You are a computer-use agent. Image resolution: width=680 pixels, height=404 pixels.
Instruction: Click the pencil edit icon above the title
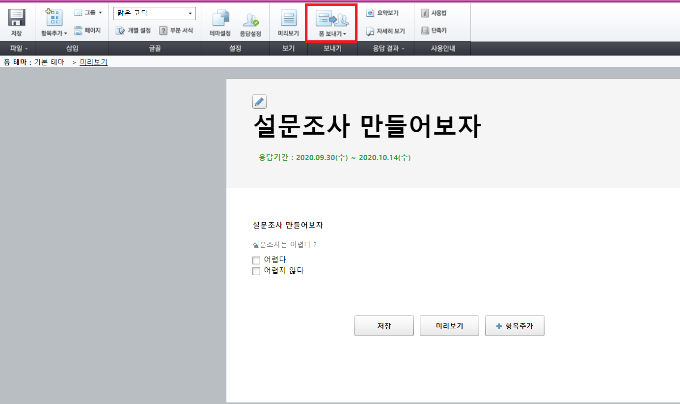click(x=259, y=102)
